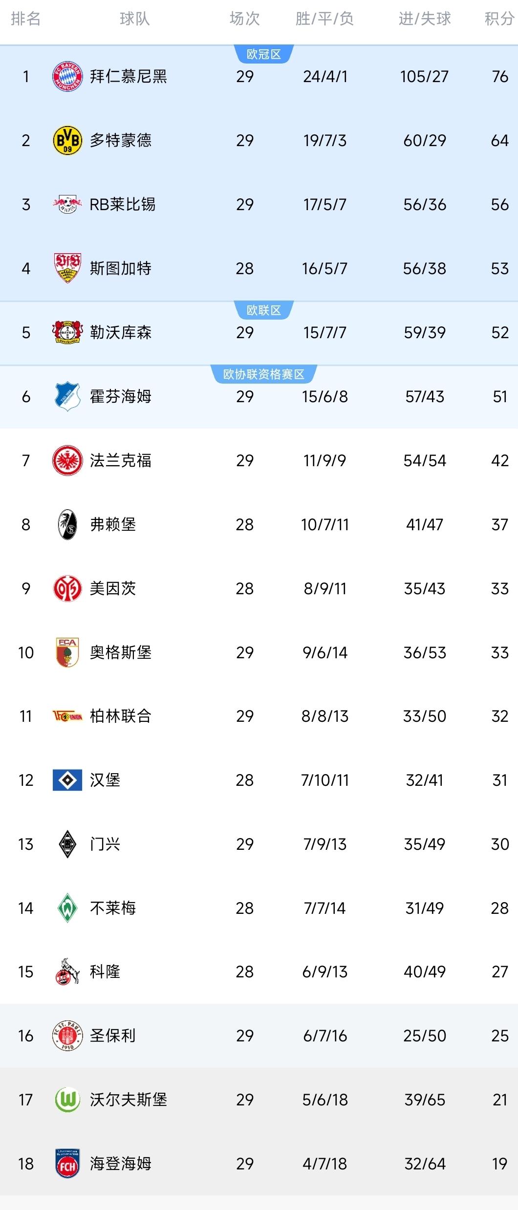The image size is (518, 1210).
Task: Click the Hamburg SV diamond logo
Action: 67,780
